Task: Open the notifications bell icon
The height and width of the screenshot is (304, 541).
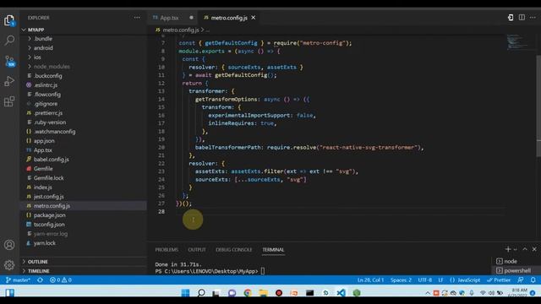Action: [x=533, y=280]
